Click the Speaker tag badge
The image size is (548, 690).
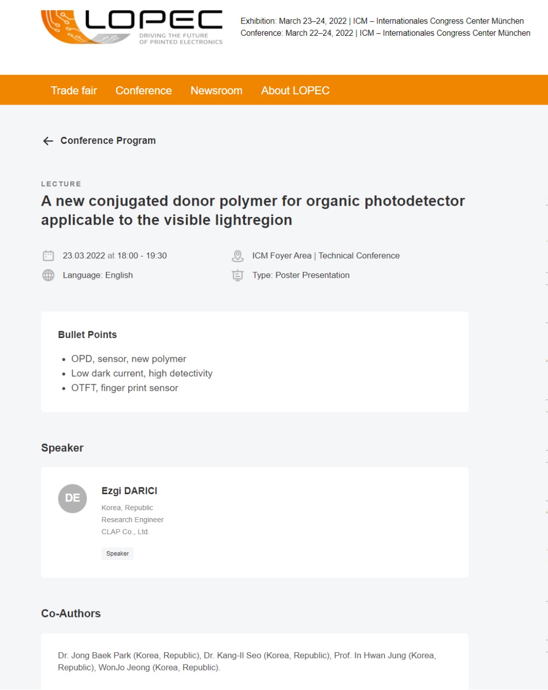117,554
